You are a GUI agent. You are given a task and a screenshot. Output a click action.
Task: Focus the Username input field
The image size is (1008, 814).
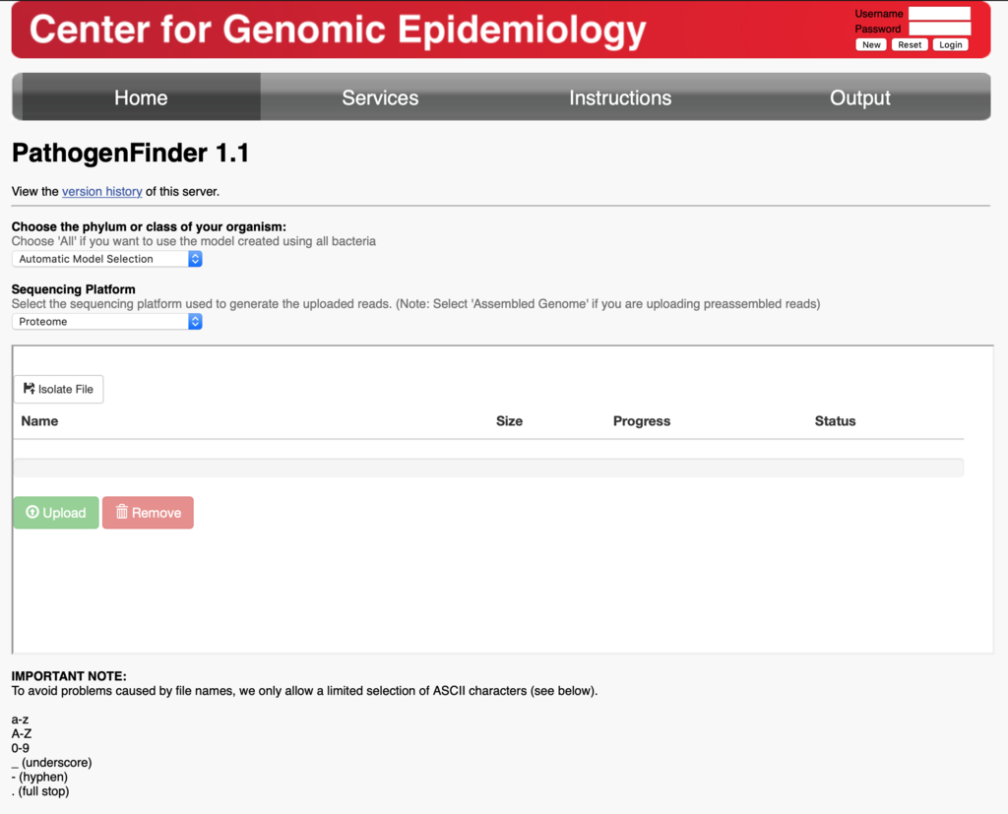coord(939,14)
